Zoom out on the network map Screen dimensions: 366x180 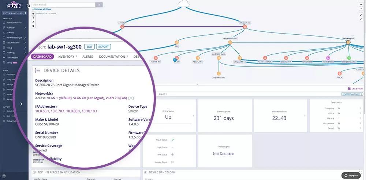click(362, 9)
